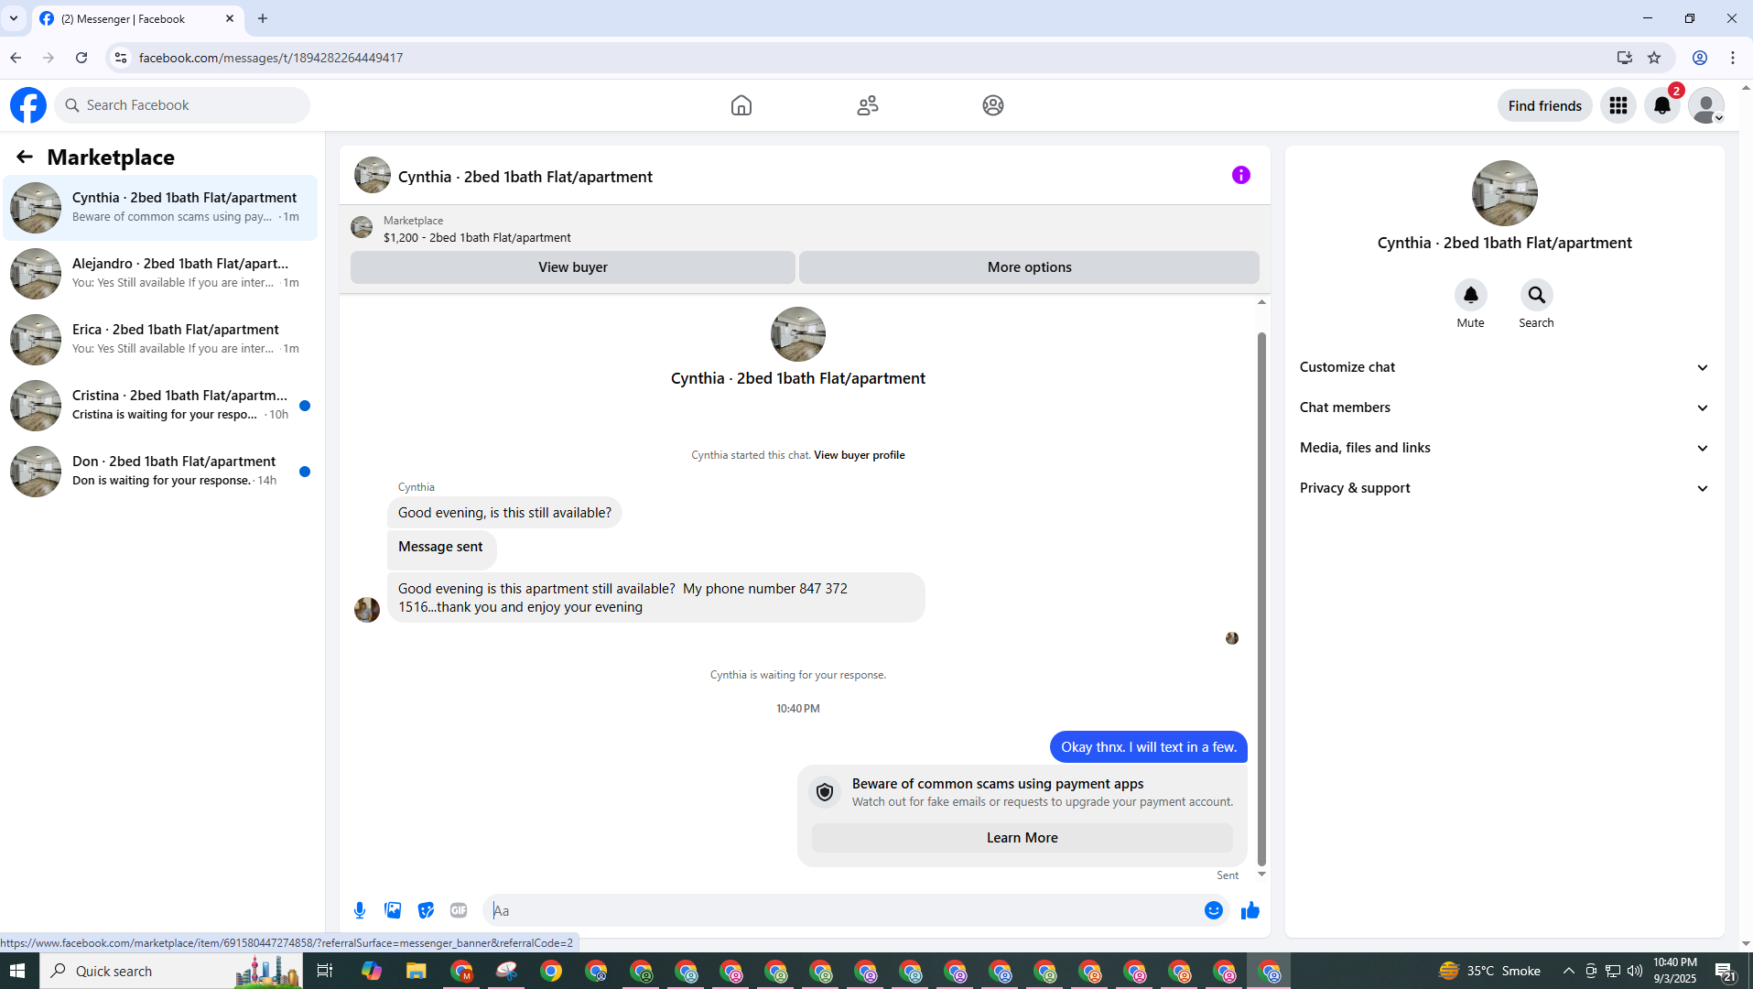The height and width of the screenshot is (989, 1753).
Task: Open Cristina 2bed 1bath conversation
Action: pos(160,406)
